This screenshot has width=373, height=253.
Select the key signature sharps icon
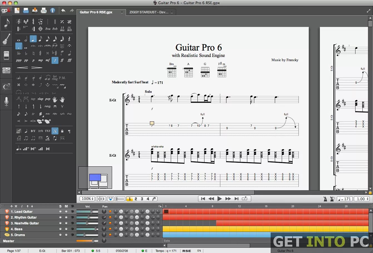(x=26, y=21)
